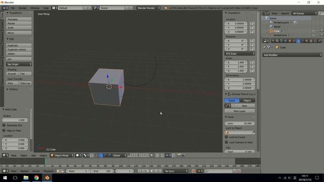The height and width of the screenshot is (182, 324).
Task: Open the Physics properties tab icon
Action: coord(319,41)
